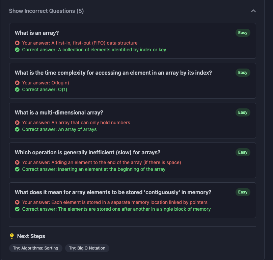
Task: Click red X icon beside 'linked by pointers' answer
Action: point(17,202)
